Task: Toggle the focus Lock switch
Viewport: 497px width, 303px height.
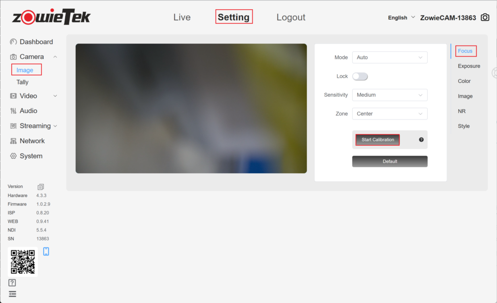Action: click(360, 76)
